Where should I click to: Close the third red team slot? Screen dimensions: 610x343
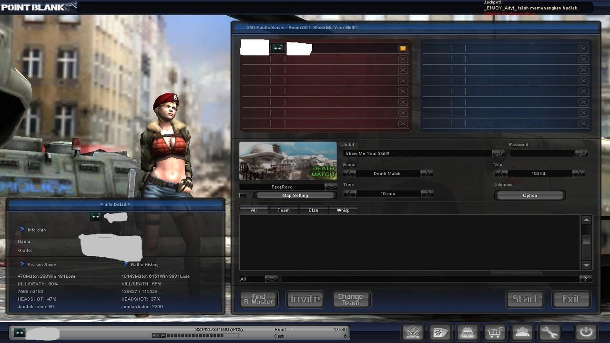point(403,70)
